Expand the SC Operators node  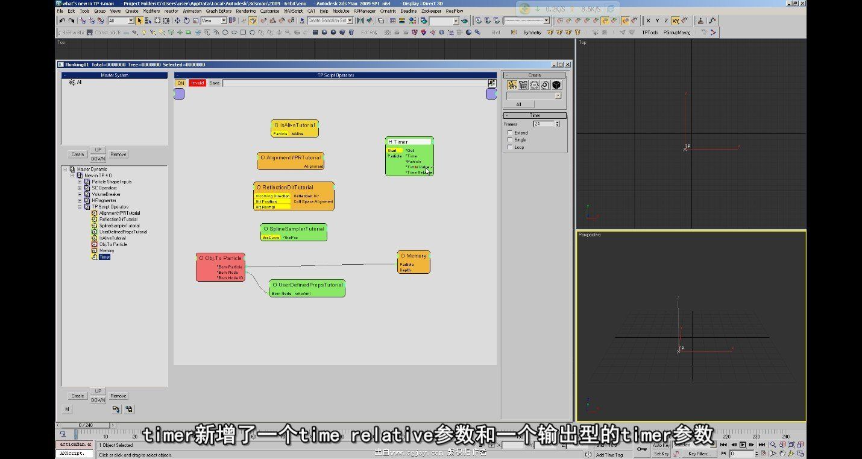80,188
